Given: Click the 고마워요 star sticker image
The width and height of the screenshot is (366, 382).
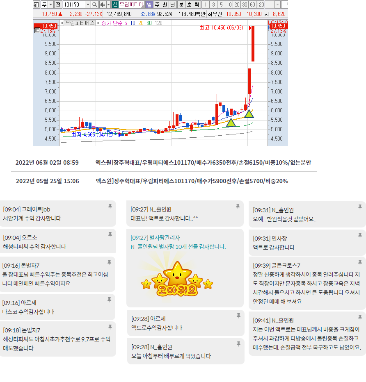Looking at the screenshot, I should click(177, 279).
